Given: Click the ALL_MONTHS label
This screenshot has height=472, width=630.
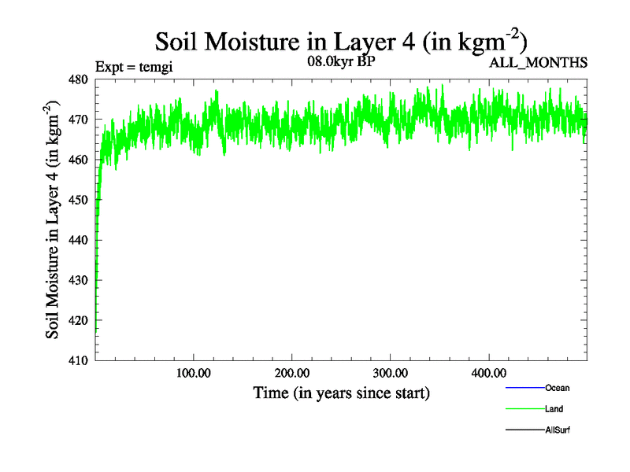Looking at the screenshot, I should tap(539, 63).
